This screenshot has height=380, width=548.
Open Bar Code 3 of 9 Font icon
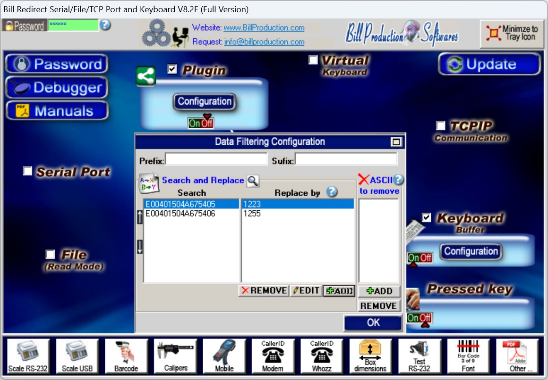468,356
